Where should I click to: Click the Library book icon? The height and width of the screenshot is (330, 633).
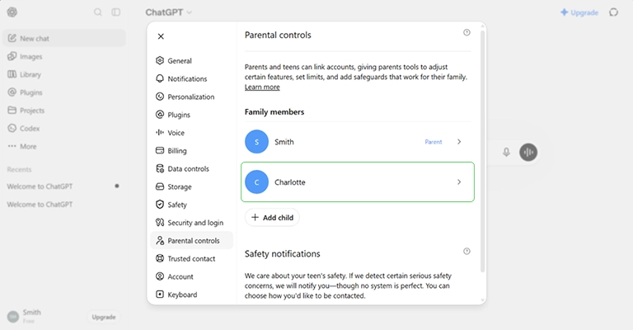[x=12, y=74]
